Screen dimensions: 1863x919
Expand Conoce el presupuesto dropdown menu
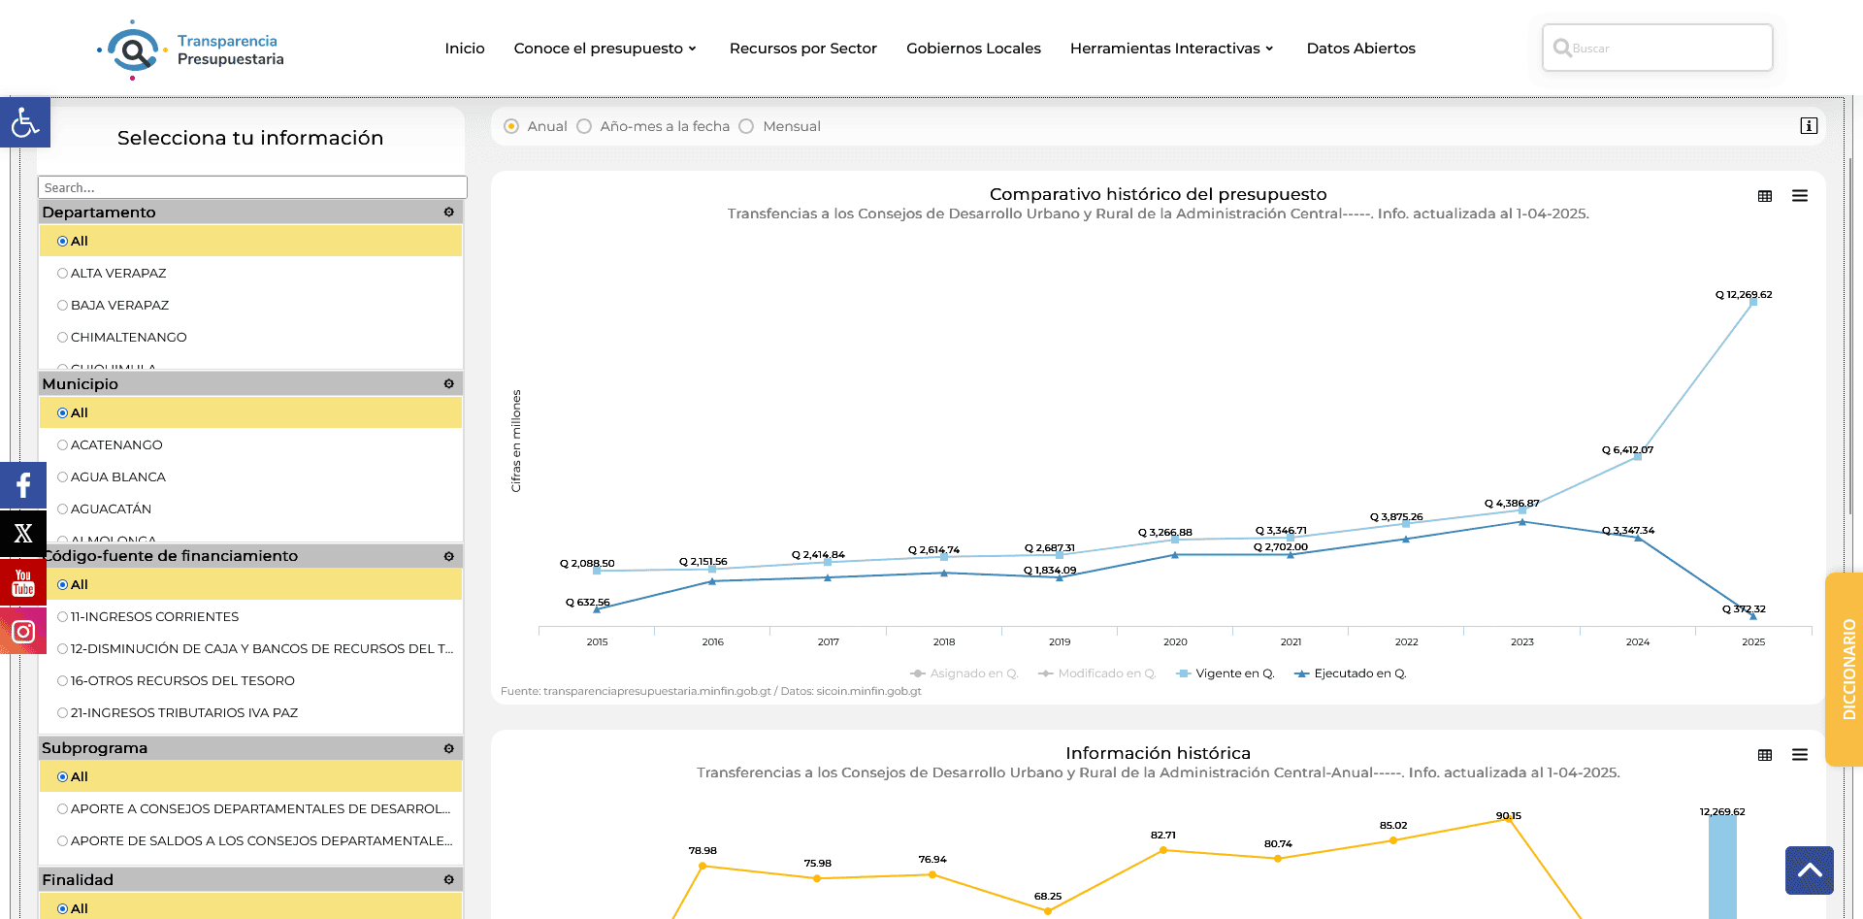click(605, 49)
